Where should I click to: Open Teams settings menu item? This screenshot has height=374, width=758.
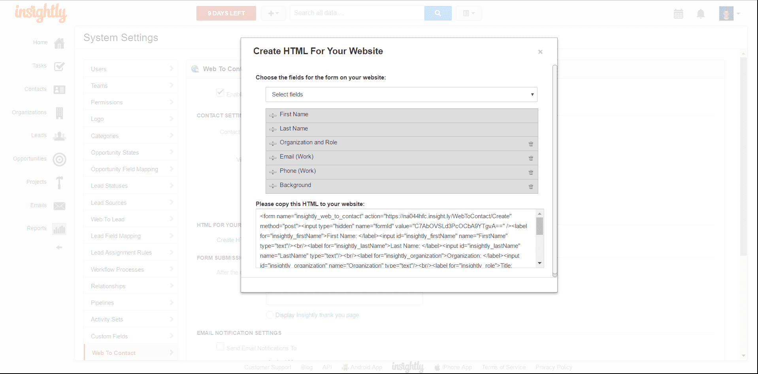click(131, 85)
